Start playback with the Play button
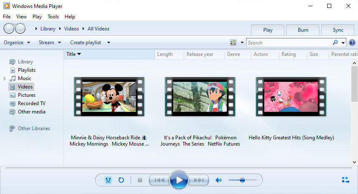This screenshot has width=358, height=194. click(x=179, y=180)
